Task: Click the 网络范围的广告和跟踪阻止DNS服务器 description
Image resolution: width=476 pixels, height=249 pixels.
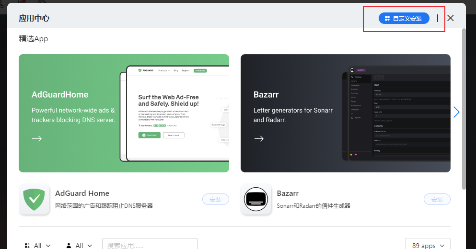Action: point(104,205)
